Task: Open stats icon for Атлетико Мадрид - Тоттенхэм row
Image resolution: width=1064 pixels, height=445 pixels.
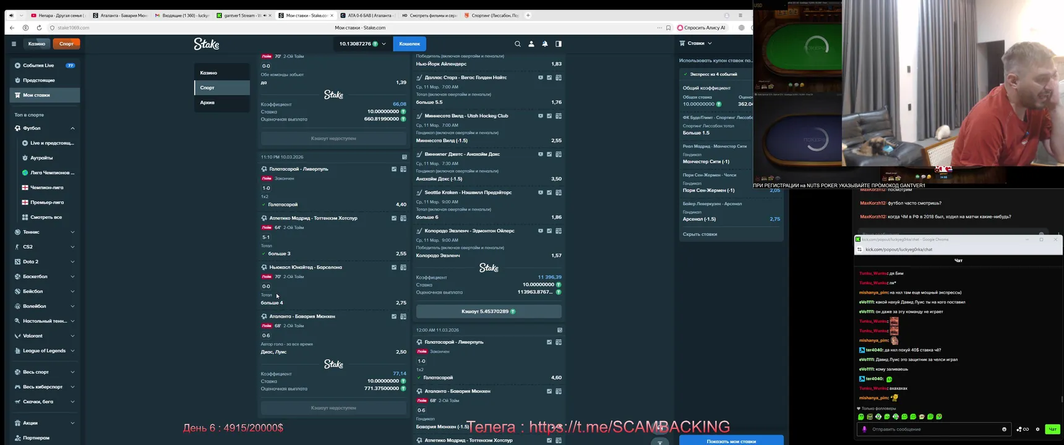Action: click(394, 218)
